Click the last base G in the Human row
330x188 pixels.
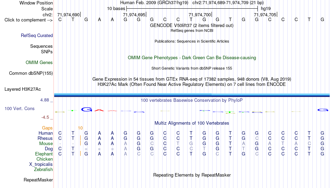click(322, 133)
